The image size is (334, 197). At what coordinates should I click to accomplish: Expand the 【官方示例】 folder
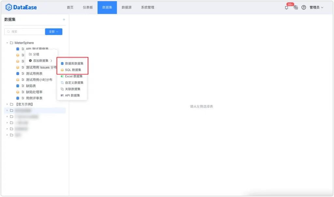pos(7,104)
